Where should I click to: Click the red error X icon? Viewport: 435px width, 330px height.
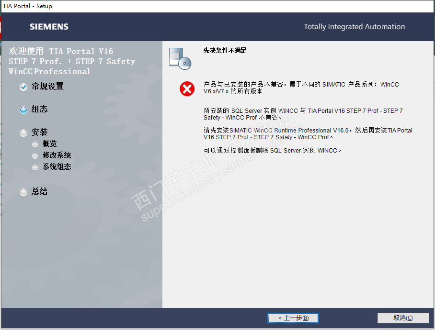click(x=187, y=89)
